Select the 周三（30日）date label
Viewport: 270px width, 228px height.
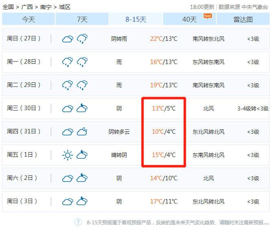click(x=24, y=108)
